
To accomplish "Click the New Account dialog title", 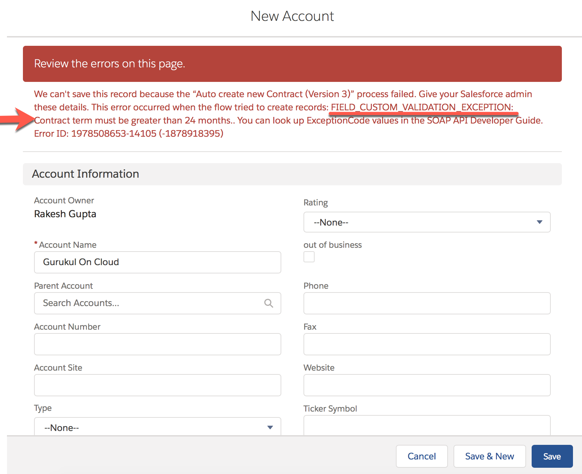I will pos(292,16).
